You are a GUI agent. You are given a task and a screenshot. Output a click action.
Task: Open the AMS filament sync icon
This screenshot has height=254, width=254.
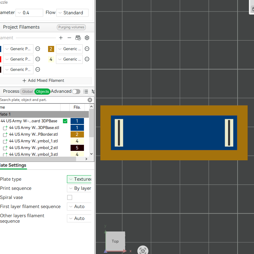coord(78,38)
